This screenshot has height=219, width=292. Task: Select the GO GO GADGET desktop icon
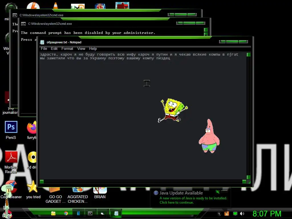55,196
